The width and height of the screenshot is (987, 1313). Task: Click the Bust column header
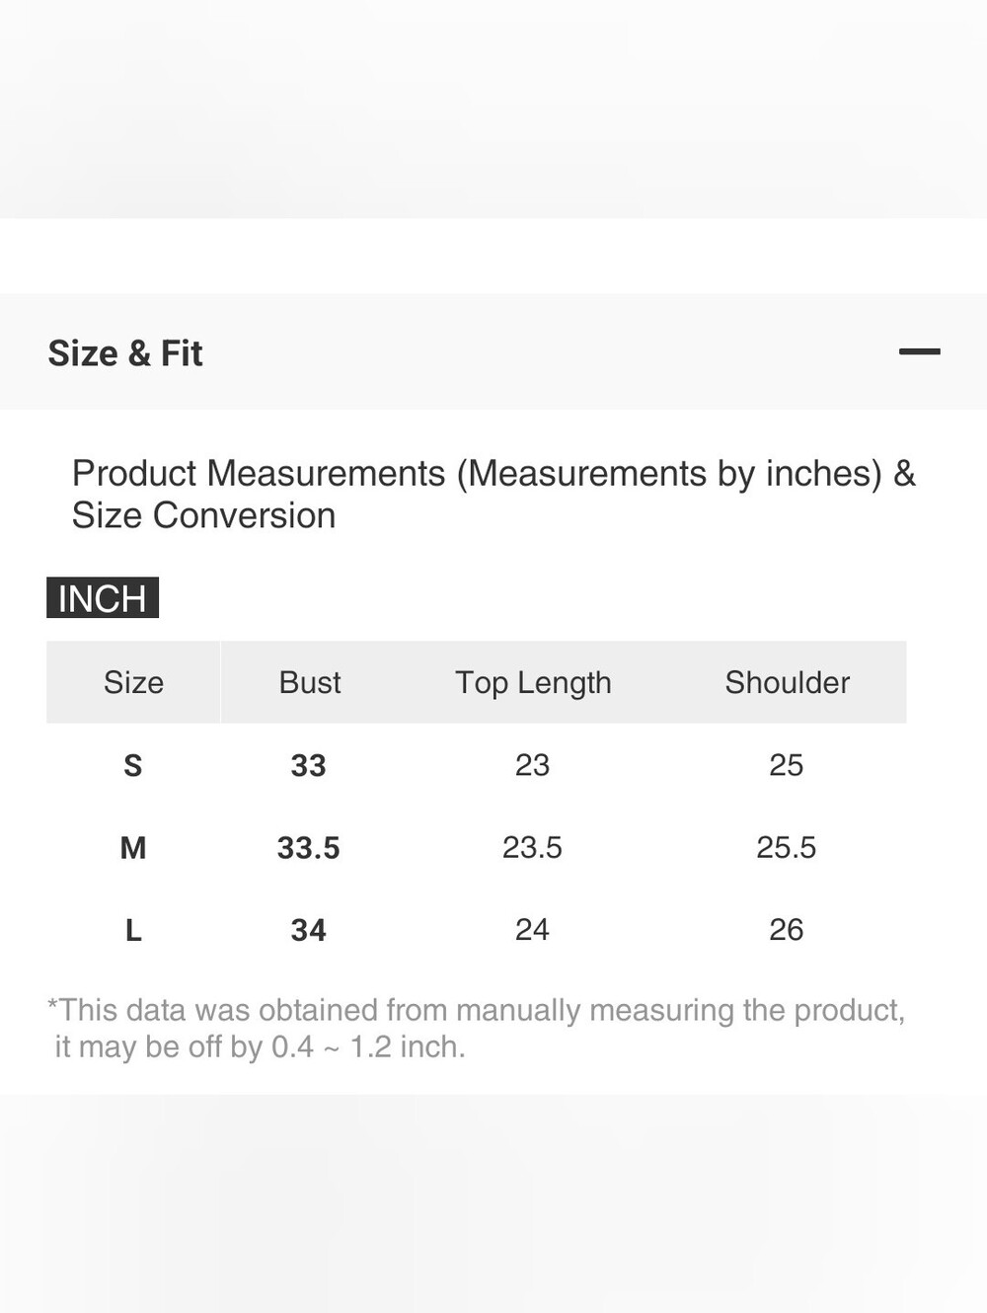[310, 682]
